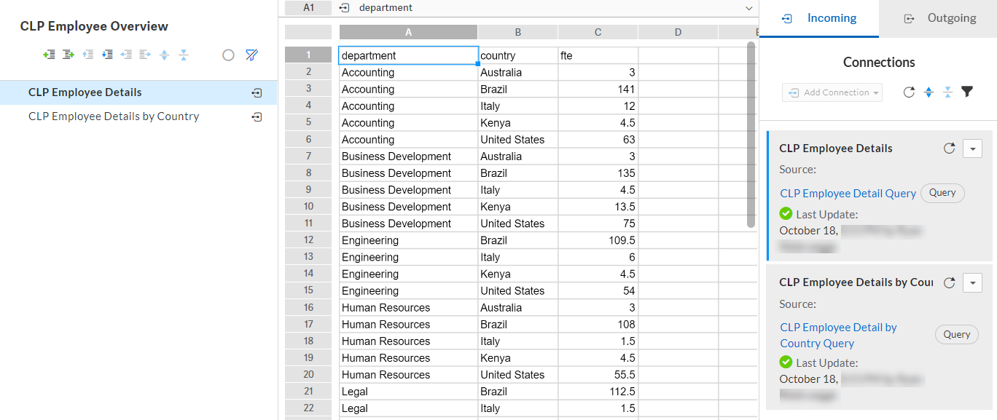Open the Add Connection dropdown
This screenshot has width=997, height=420.
832,92
